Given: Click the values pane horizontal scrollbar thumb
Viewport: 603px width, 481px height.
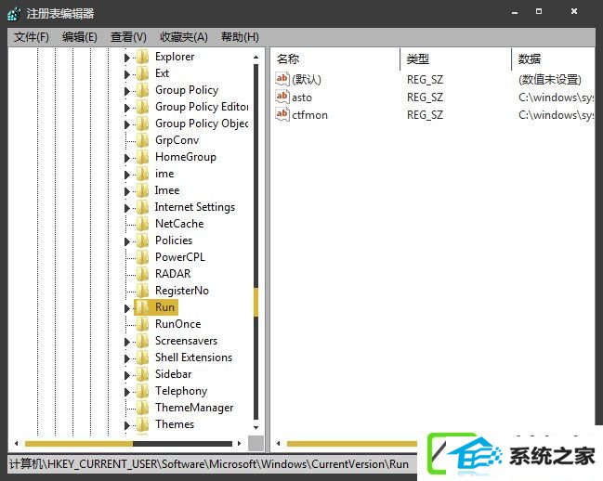Looking at the screenshot, I should [x=352, y=444].
